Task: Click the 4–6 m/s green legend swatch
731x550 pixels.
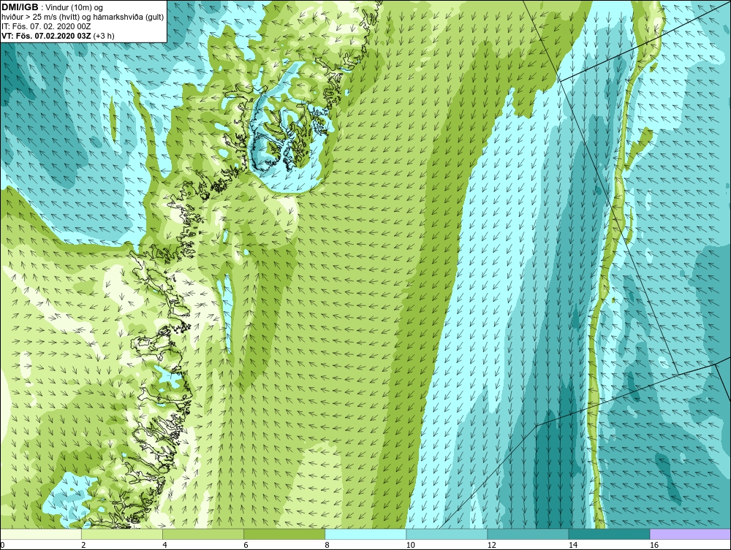Action: [203, 534]
